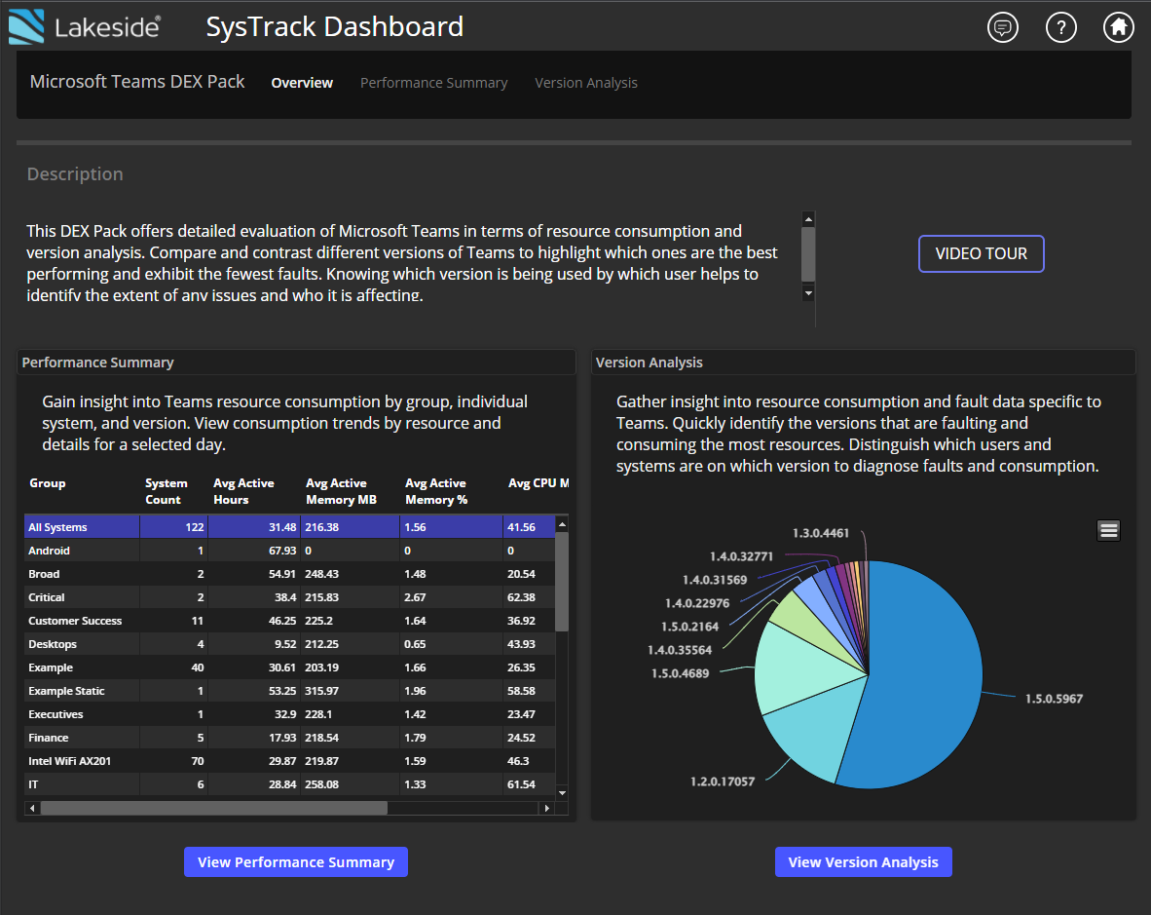Viewport: 1151px width, 915px height.
Task: Go to dashboard home icon
Action: (x=1118, y=28)
